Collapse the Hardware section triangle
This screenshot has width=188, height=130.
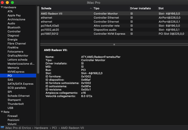tap(2, 7)
